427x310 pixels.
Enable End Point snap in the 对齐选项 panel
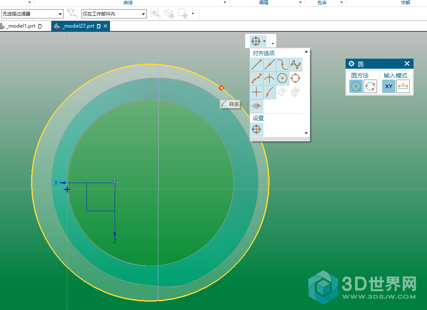click(257, 65)
